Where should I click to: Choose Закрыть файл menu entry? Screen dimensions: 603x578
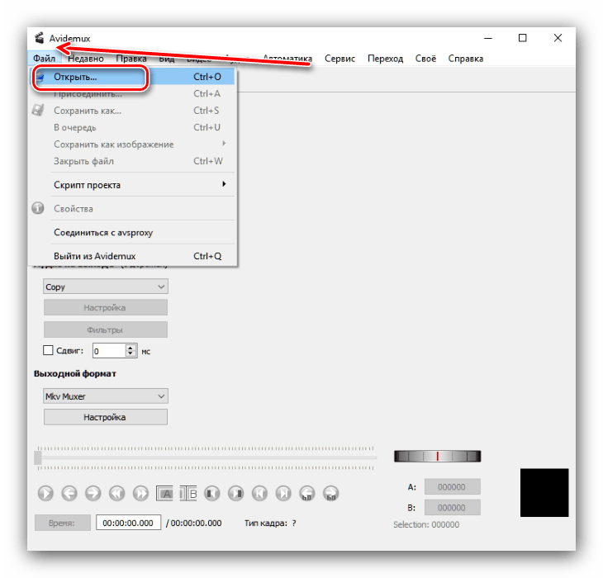(131, 161)
